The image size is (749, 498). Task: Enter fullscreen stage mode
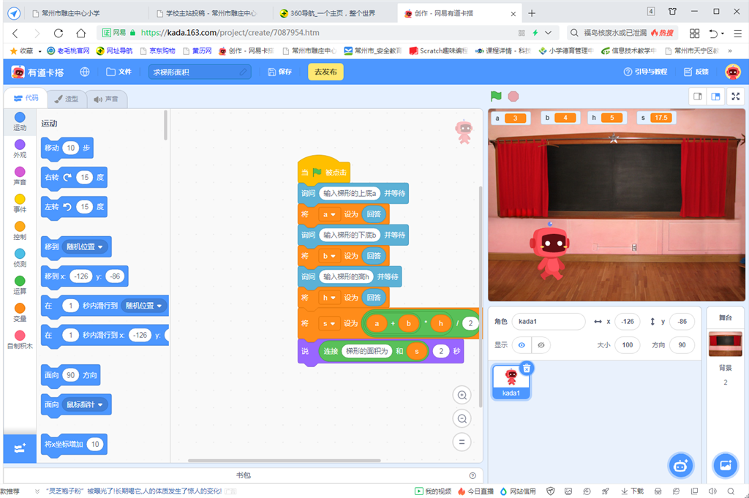point(735,97)
